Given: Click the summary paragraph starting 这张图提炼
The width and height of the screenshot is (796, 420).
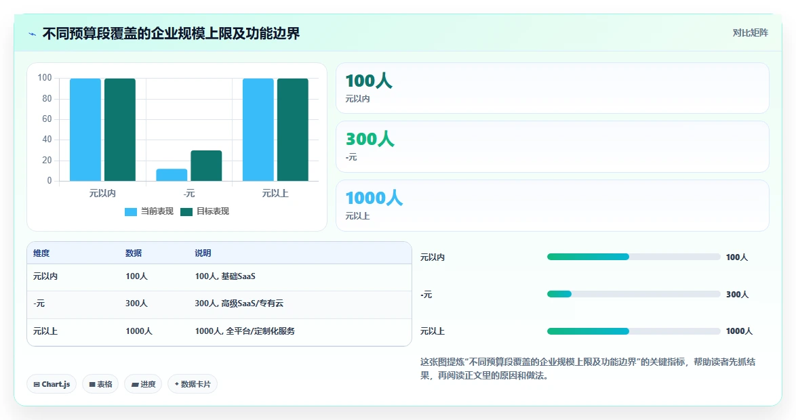Looking at the screenshot, I should 588,369.
